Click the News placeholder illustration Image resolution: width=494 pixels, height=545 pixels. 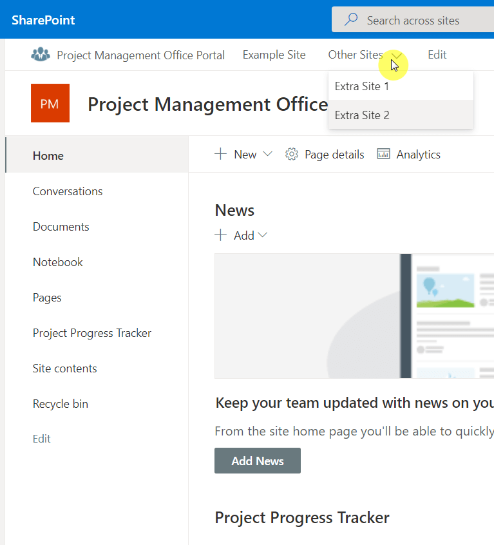point(354,316)
